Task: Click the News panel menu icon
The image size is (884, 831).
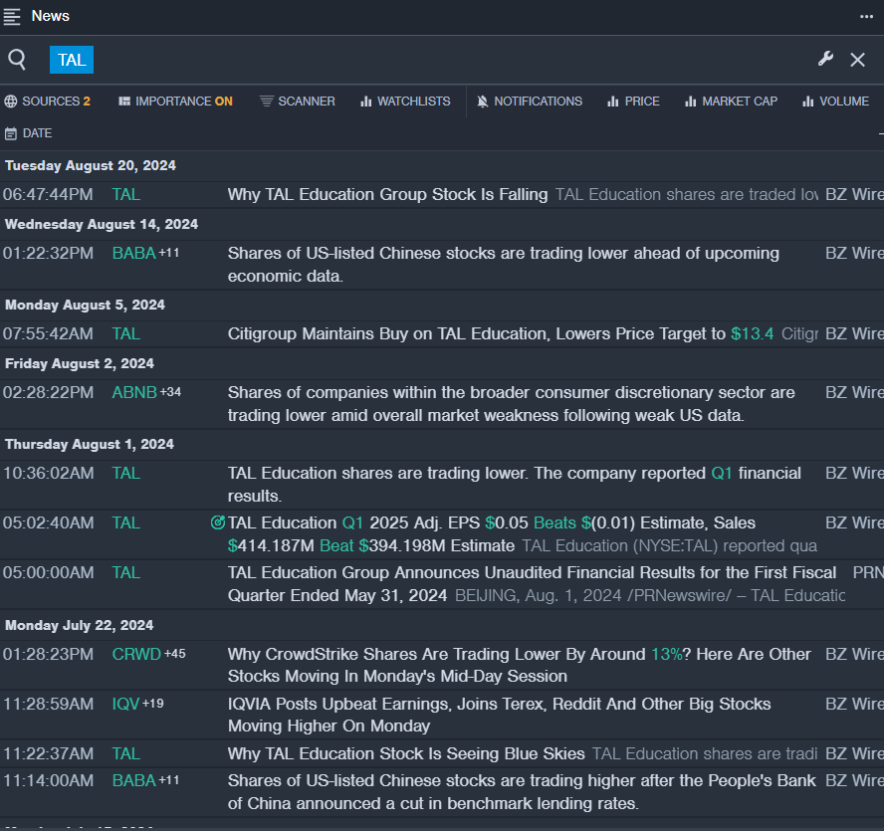Action: tap(12, 16)
